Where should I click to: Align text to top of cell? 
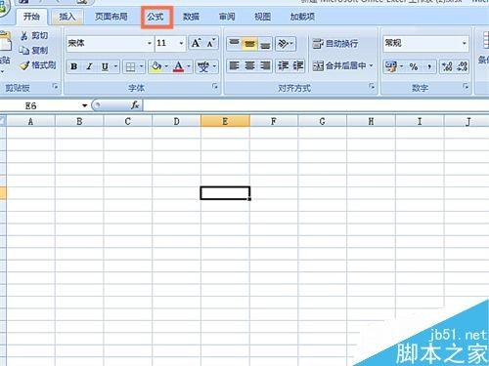tap(234, 43)
